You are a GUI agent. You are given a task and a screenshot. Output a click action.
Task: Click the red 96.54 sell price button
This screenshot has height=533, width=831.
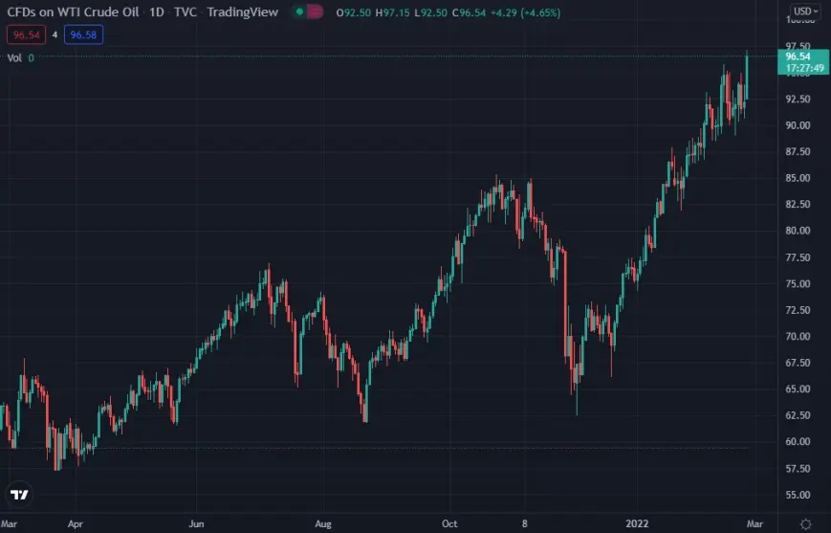click(x=27, y=35)
